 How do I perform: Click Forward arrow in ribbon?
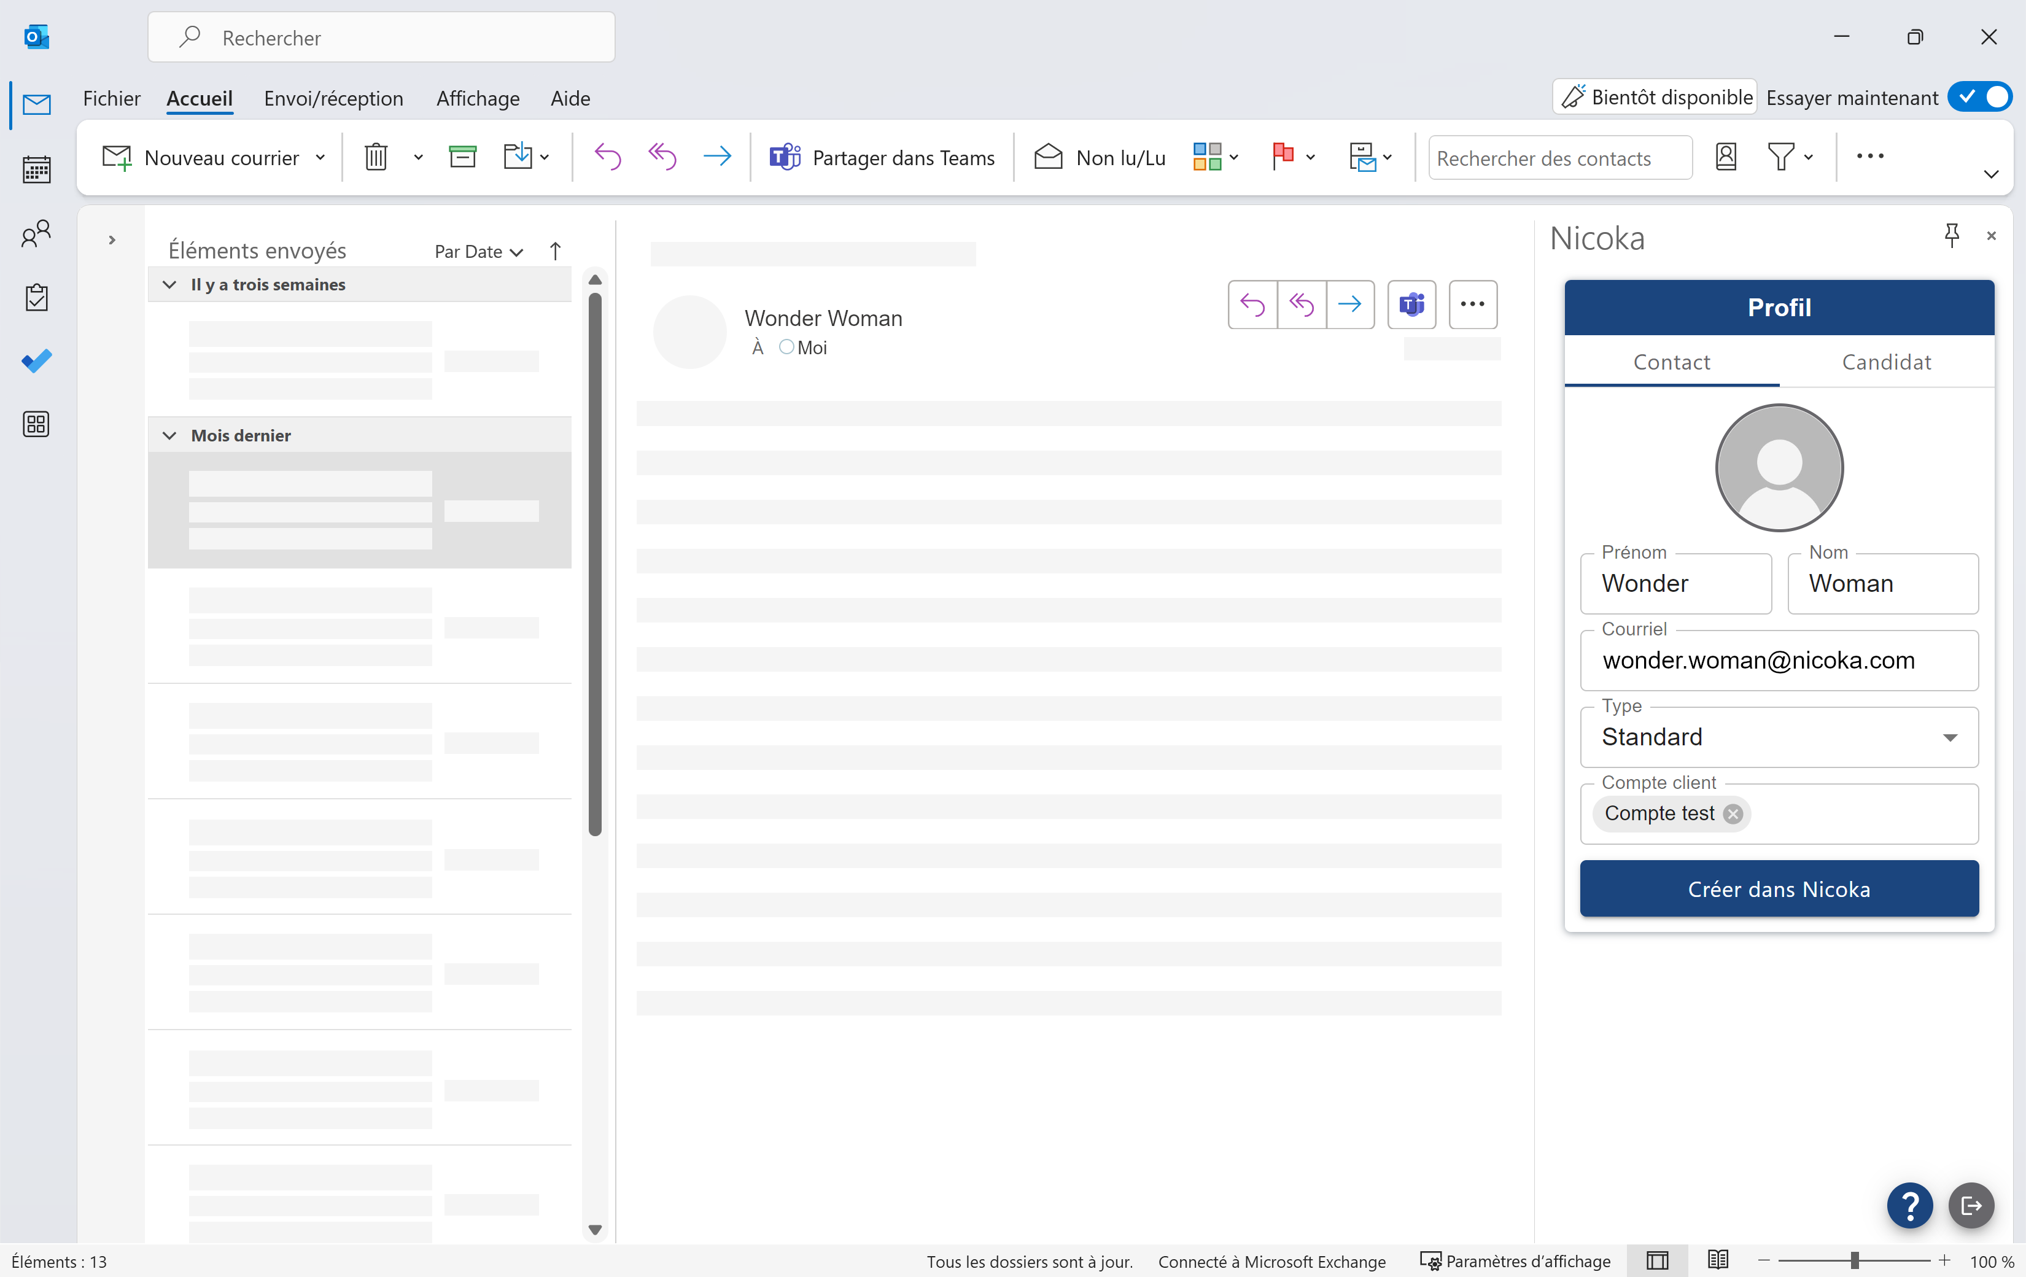click(x=717, y=157)
